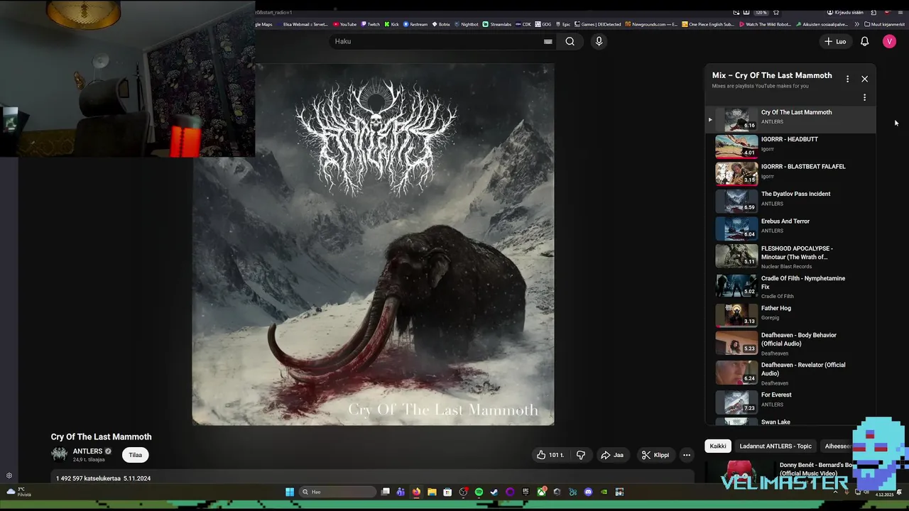
Task: Open YouTube notifications bell
Action: (x=864, y=41)
